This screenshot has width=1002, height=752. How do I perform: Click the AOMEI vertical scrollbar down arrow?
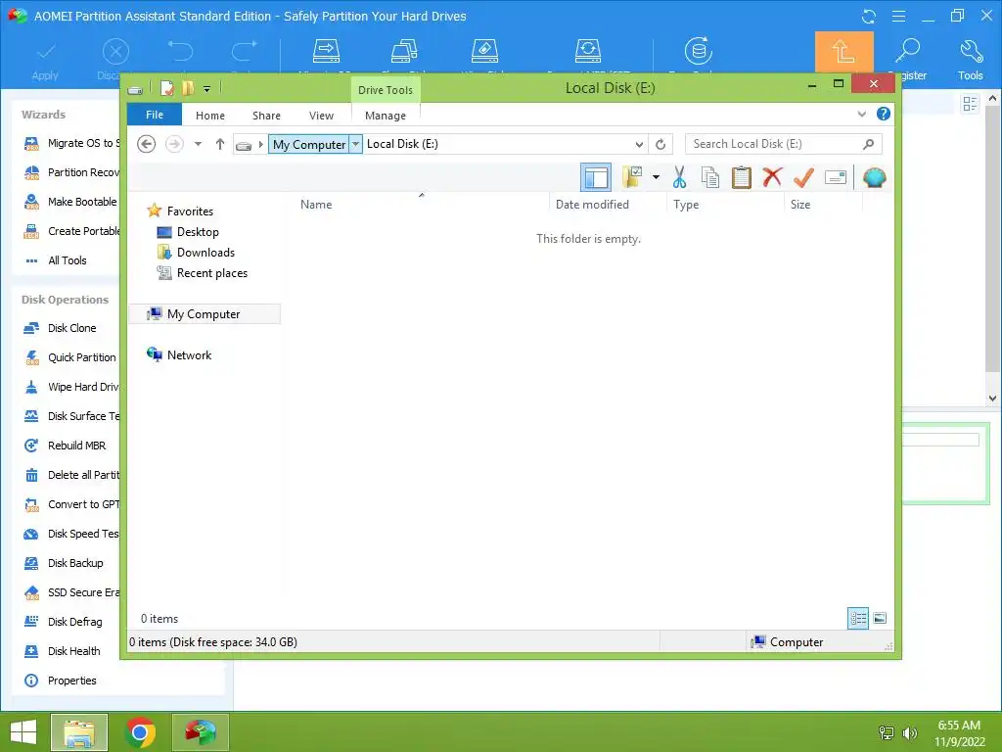tap(992, 398)
